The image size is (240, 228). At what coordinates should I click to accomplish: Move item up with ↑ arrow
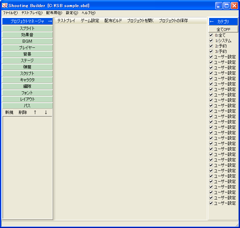click(35, 112)
